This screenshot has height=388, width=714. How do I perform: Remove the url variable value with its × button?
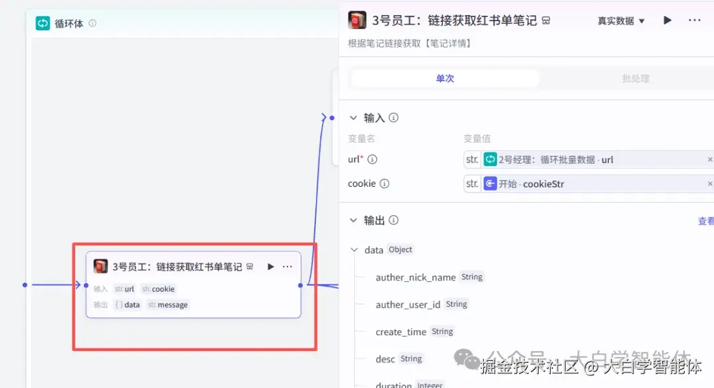[x=709, y=159]
